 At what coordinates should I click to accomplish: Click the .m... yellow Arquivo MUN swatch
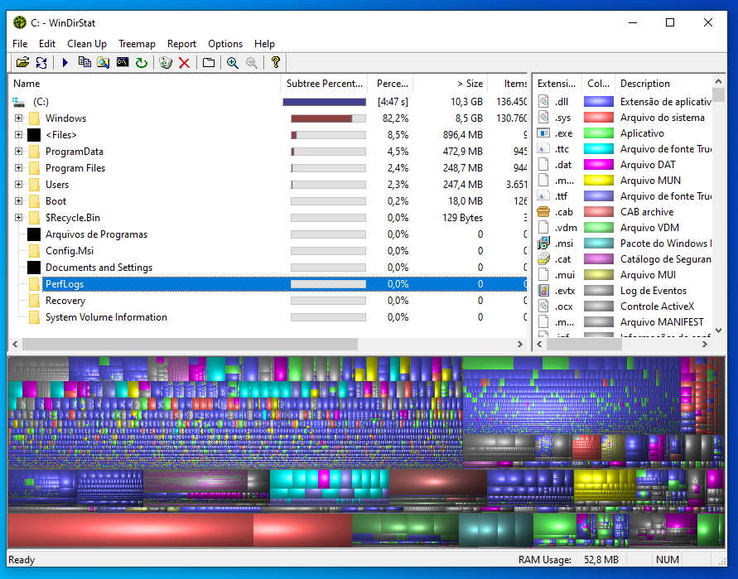pyautogui.click(x=599, y=181)
